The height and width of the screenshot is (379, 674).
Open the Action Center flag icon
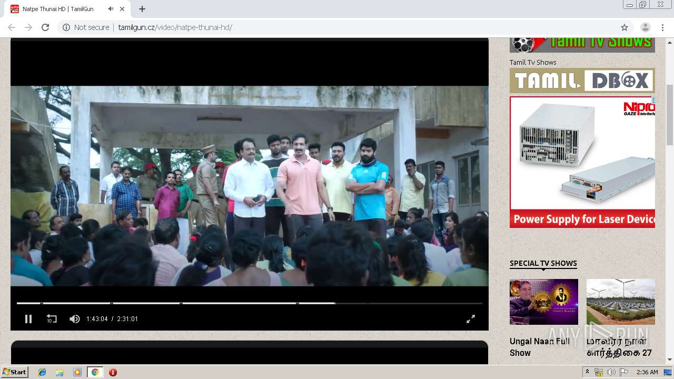click(x=624, y=372)
